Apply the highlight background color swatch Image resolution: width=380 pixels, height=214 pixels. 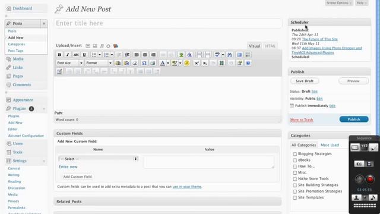[x=175, y=63]
